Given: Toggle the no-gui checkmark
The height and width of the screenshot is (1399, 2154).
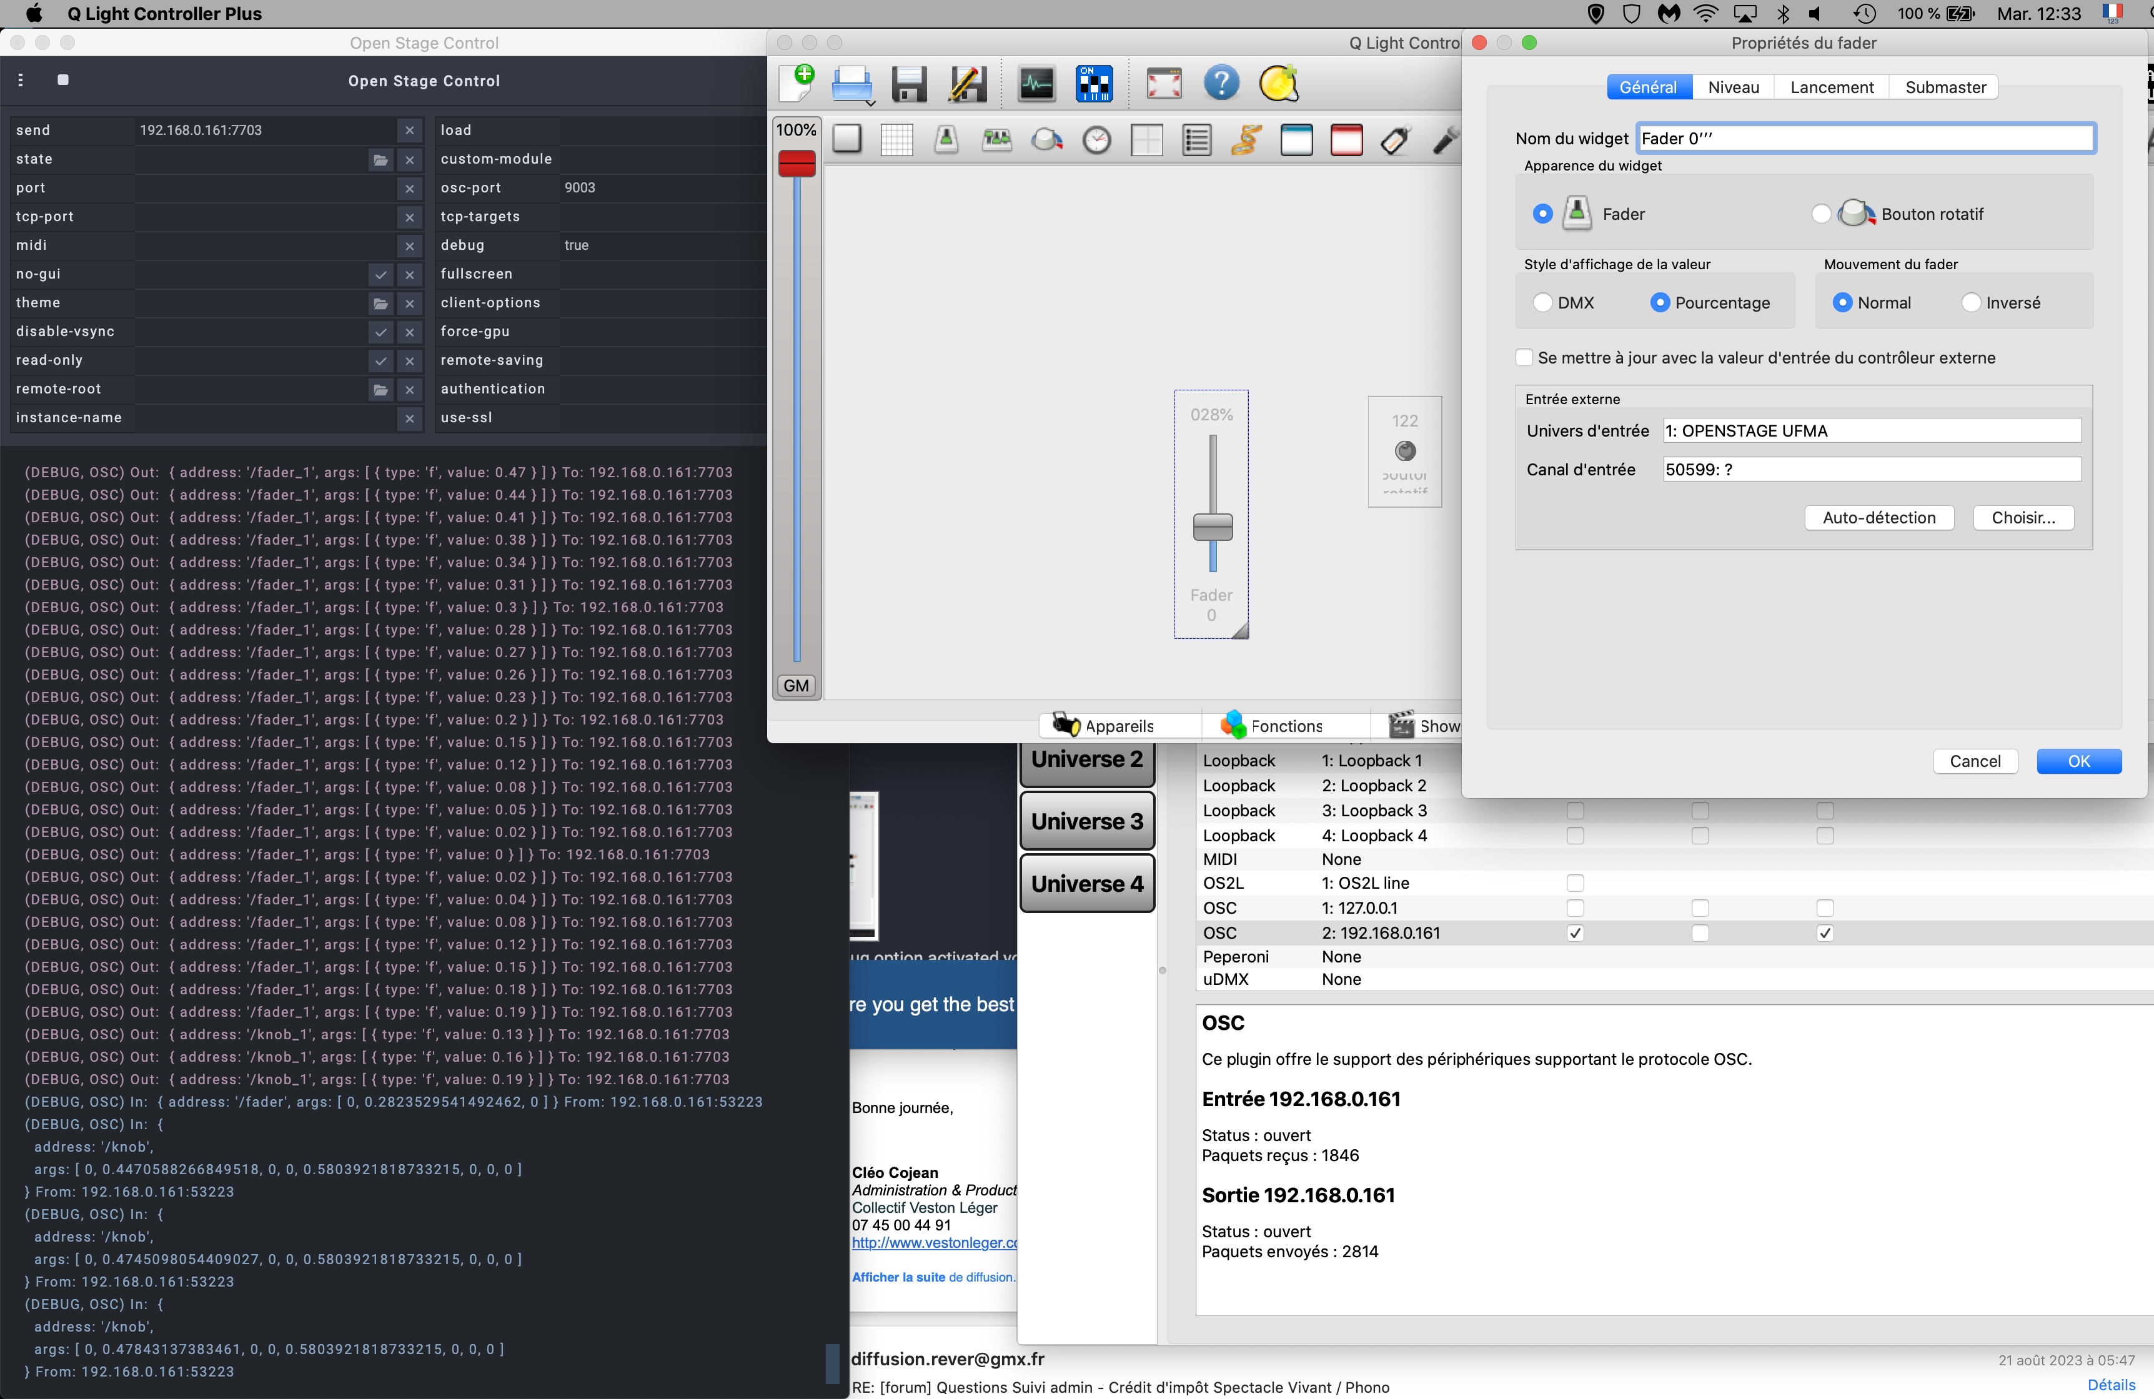Looking at the screenshot, I should click(x=381, y=274).
